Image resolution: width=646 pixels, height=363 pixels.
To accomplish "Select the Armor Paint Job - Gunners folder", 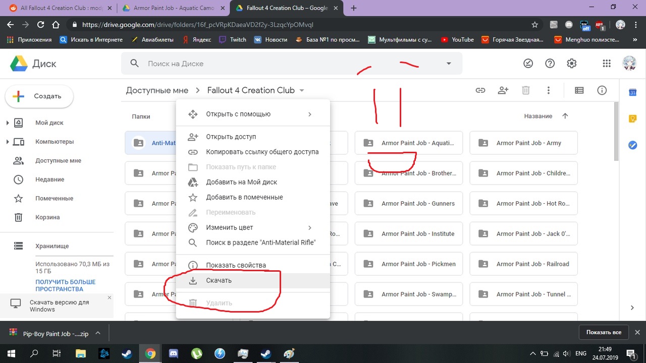I will (x=409, y=204).
